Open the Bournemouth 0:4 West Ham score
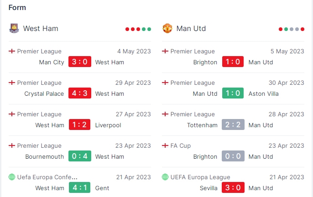 [80, 156]
